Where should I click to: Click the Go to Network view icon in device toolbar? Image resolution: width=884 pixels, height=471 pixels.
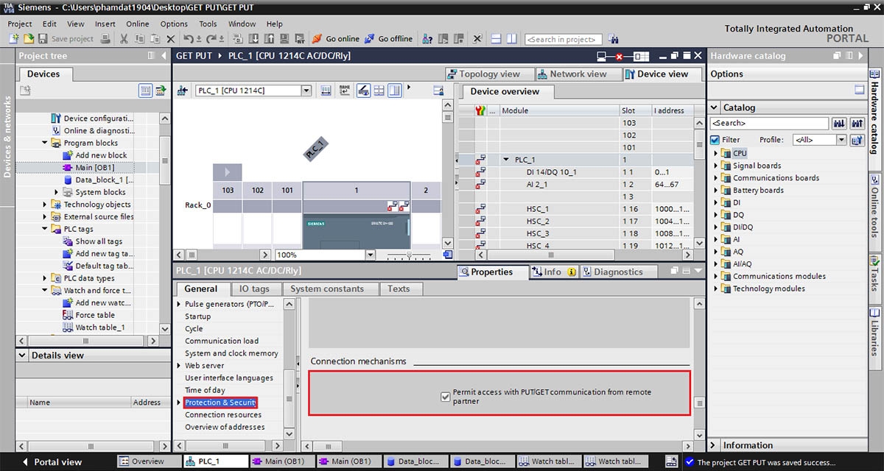pyautogui.click(x=183, y=91)
